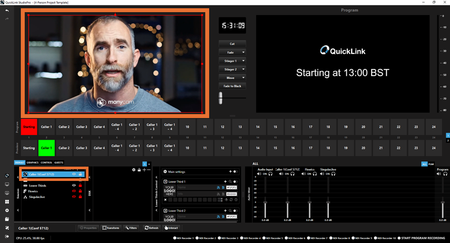450x243 pixels.
Task: Open the Move transition dropdown arrow
Action: 243,78
